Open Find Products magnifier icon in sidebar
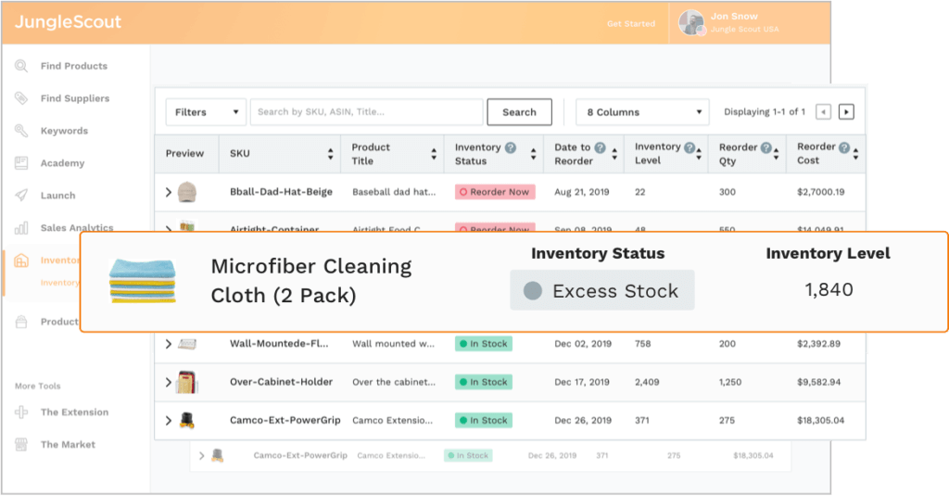 click(21, 66)
